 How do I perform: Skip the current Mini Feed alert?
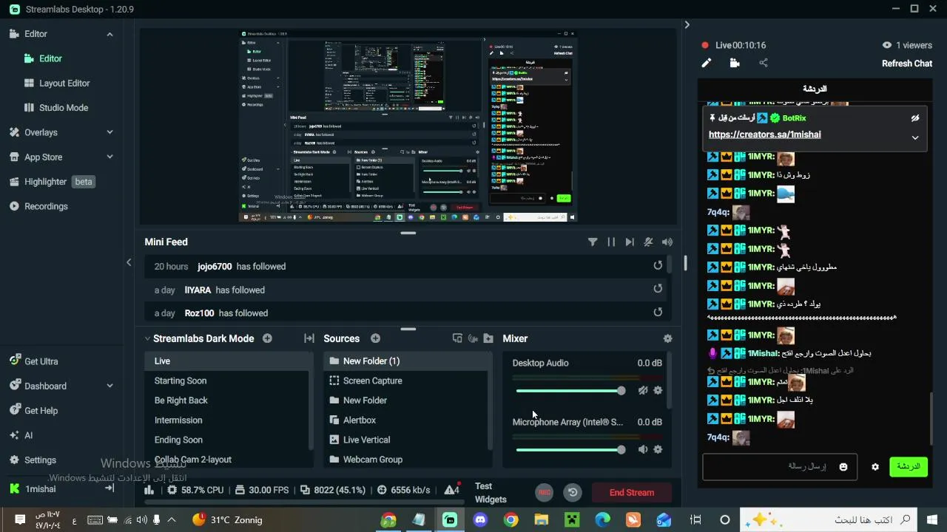(x=630, y=242)
